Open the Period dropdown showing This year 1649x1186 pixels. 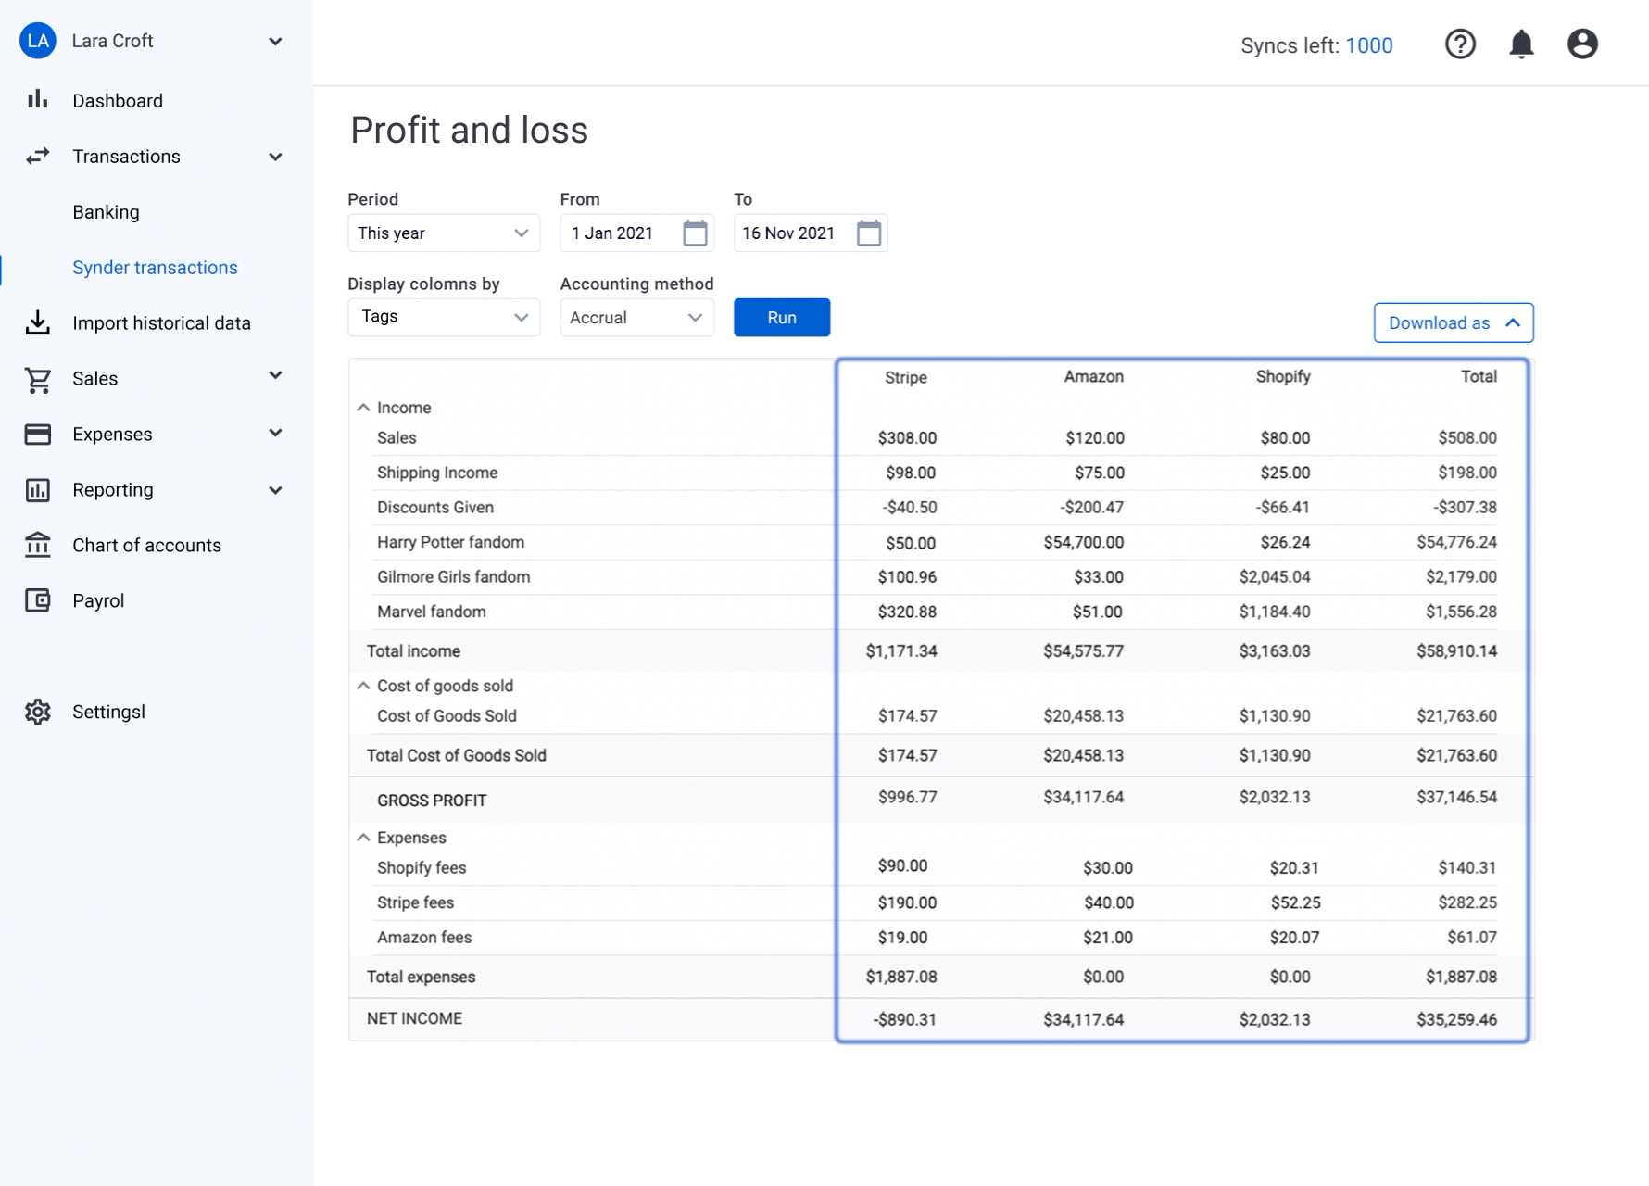click(443, 233)
